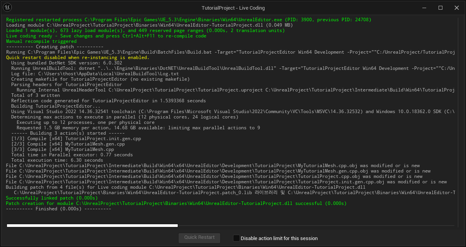Click the vertical scrollbar of the log output
This screenshot has height=247, width=466.
click(458, 122)
